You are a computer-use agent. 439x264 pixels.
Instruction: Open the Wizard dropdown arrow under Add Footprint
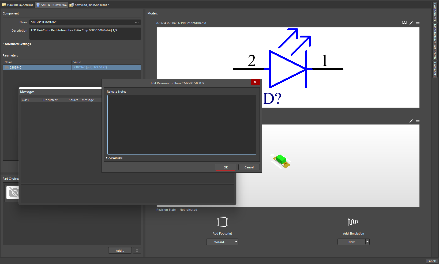click(236, 242)
